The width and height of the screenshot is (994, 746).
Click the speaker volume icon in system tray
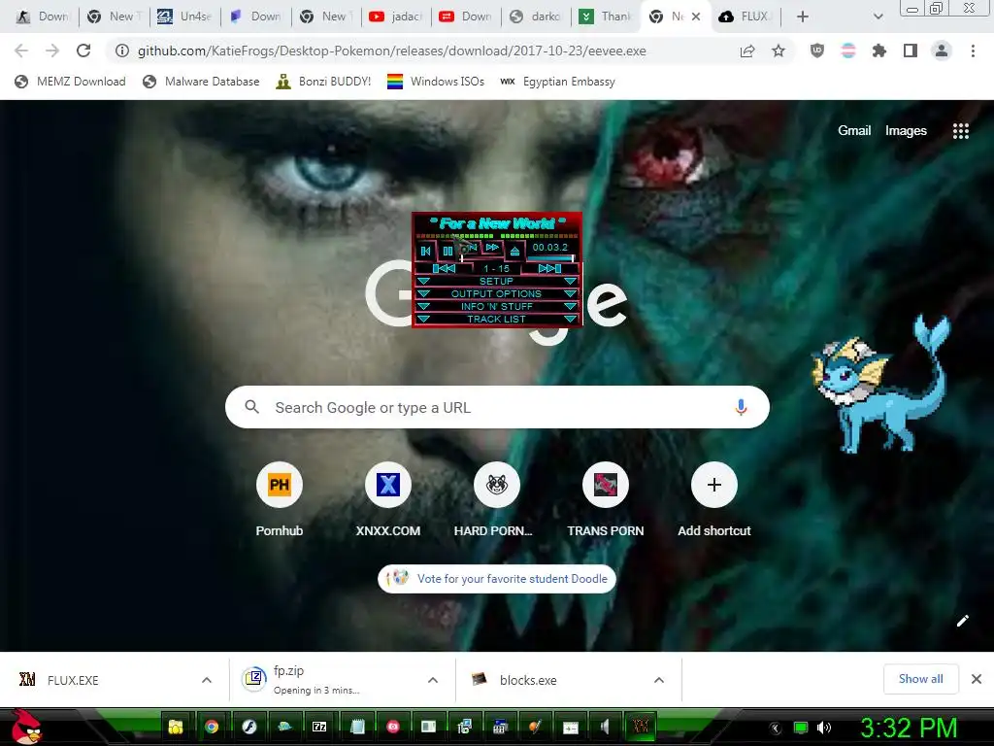tap(824, 728)
